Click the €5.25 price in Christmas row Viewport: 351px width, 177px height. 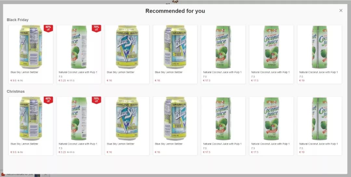pos(62,152)
